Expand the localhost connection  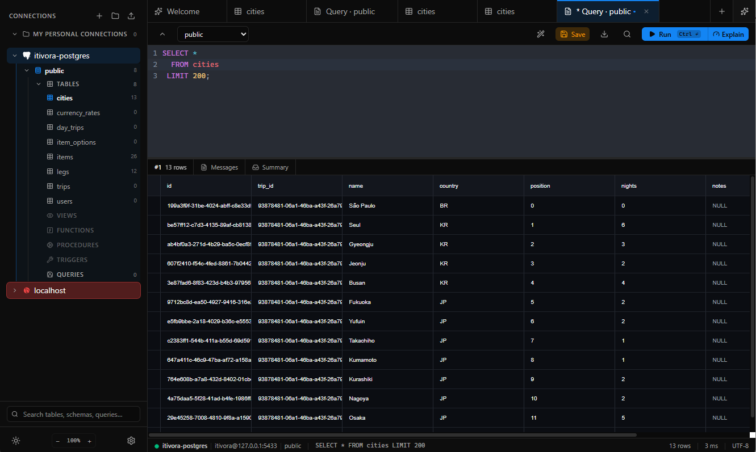pos(14,290)
